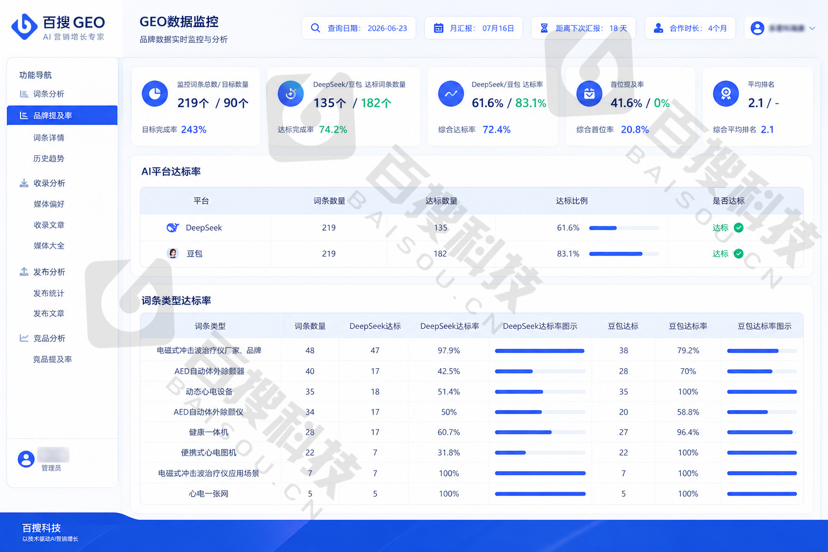828x552 pixels.
Task: Open 收录分析 section in sidebar
Action: 49,183
